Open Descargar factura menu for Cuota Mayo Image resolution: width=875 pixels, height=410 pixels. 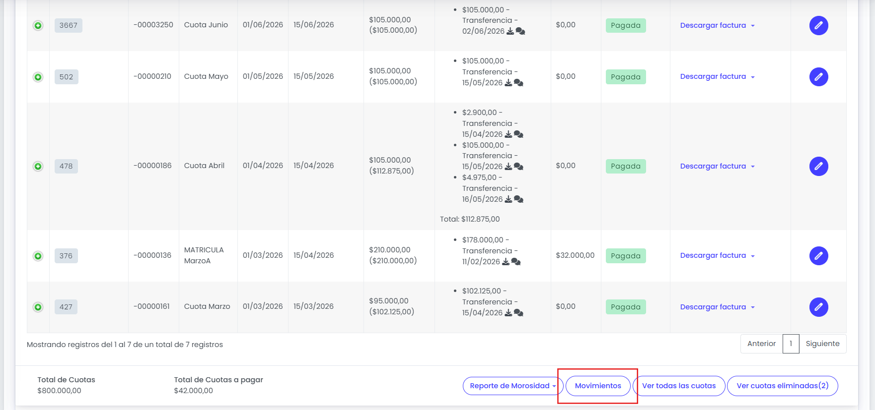point(717,76)
